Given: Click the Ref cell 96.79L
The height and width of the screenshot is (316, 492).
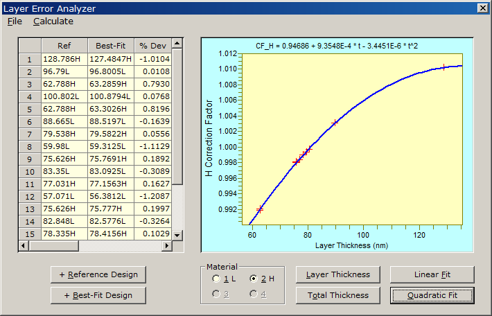Looking at the screenshot, I should pyautogui.click(x=64, y=71).
